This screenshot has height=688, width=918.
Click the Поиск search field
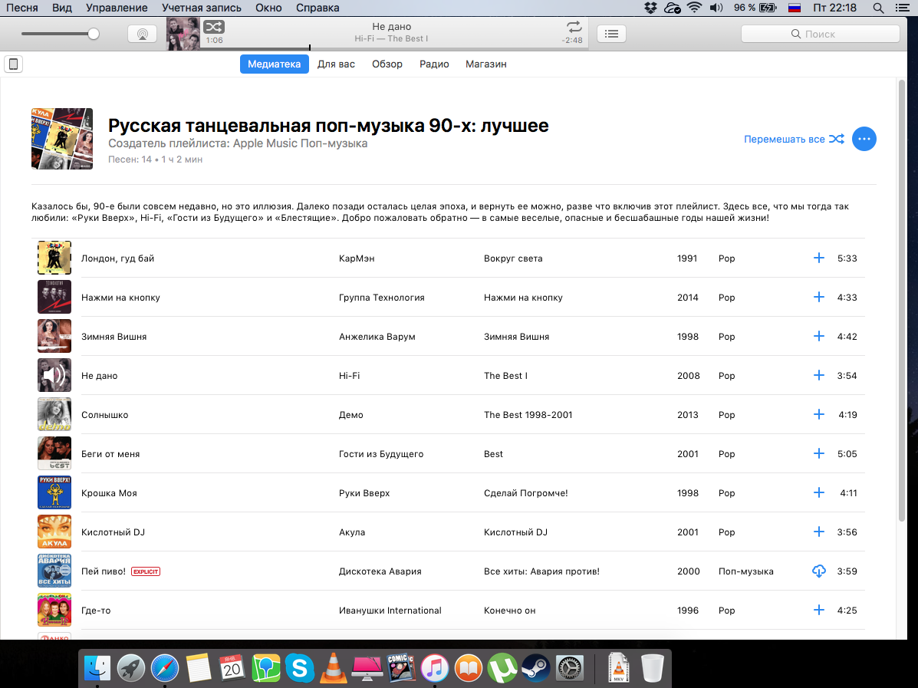pyautogui.click(x=821, y=34)
